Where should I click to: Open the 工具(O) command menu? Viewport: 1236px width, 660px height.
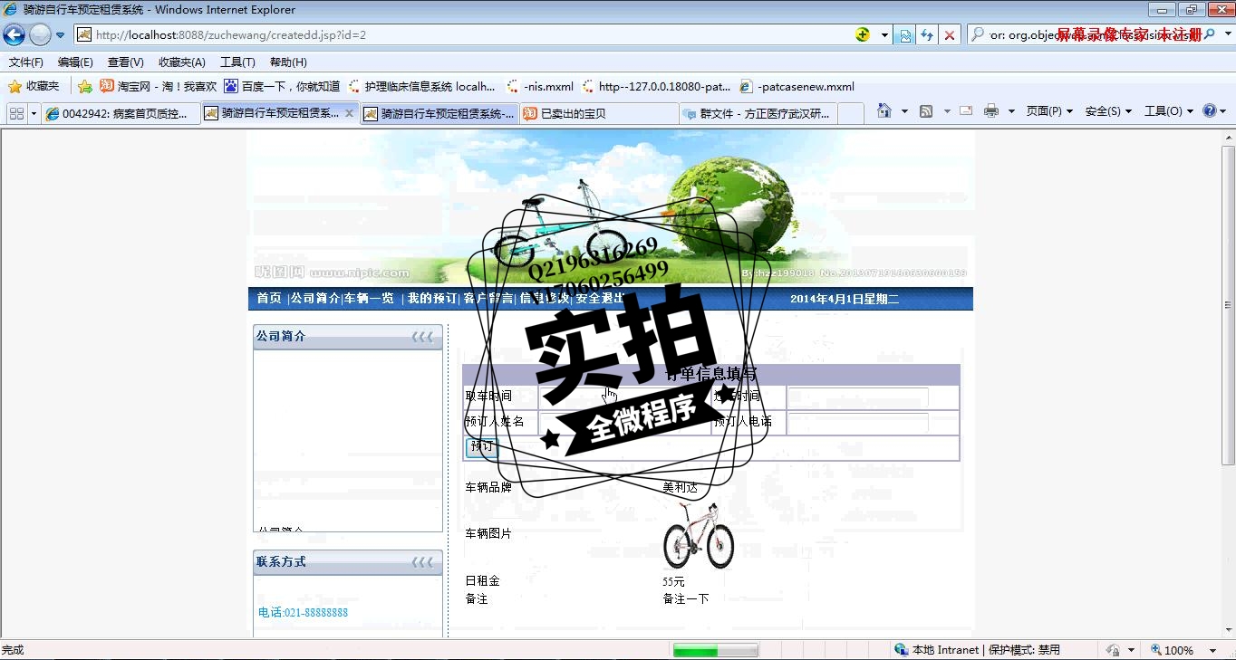coord(1169,111)
